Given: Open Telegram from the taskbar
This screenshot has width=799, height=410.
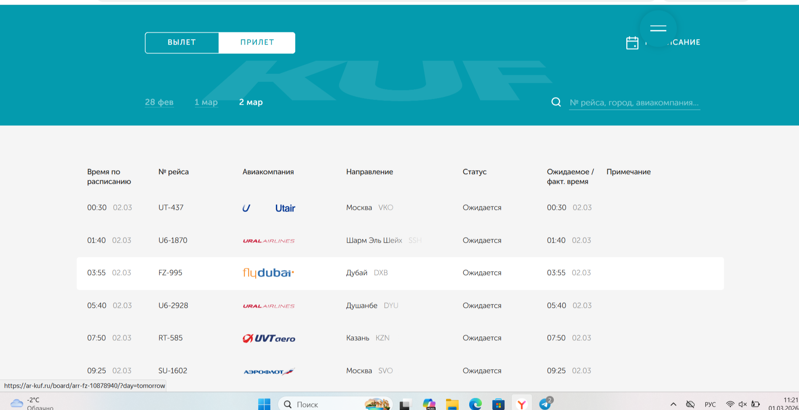Looking at the screenshot, I should pyautogui.click(x=545, y=404).
